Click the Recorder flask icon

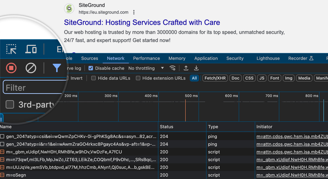[311, 58]
